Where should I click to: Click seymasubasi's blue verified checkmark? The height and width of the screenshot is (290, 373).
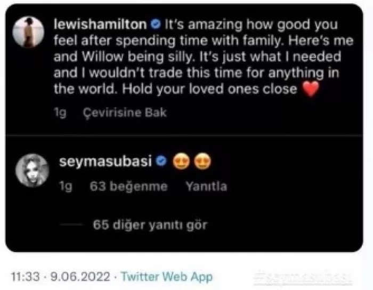161,162
